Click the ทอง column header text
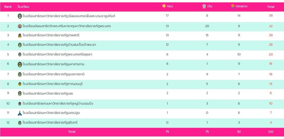284x139 pixels. tap(170, 6)
